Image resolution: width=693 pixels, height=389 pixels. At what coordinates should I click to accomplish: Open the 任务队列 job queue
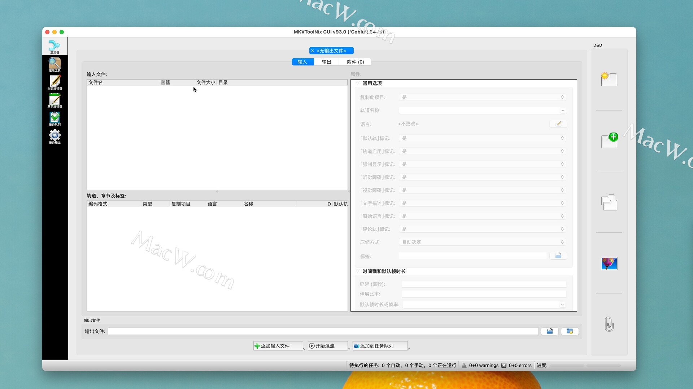[x=55, y=119]
